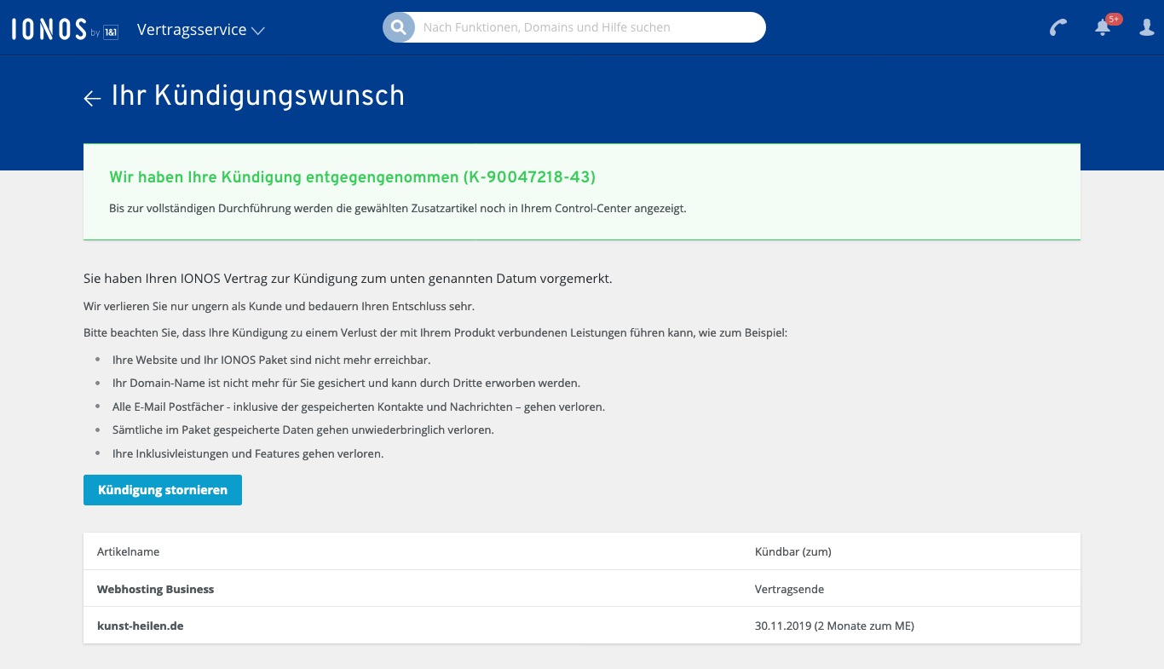Select the kunst-heilen.de domain entry
Image resolution: width=1164 pixels, height=669 pixels.
pyautogui.click(x=140, y=626)
